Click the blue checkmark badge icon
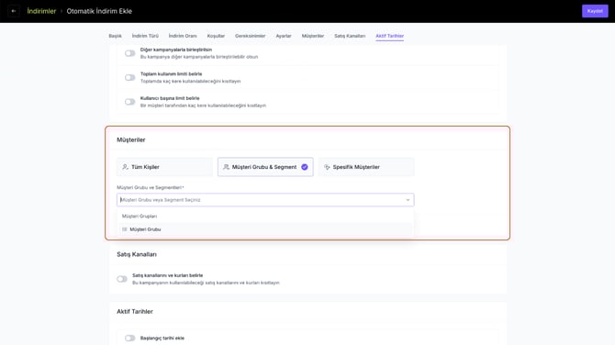Viewport: 615px width, 345px height. point(305,167)
